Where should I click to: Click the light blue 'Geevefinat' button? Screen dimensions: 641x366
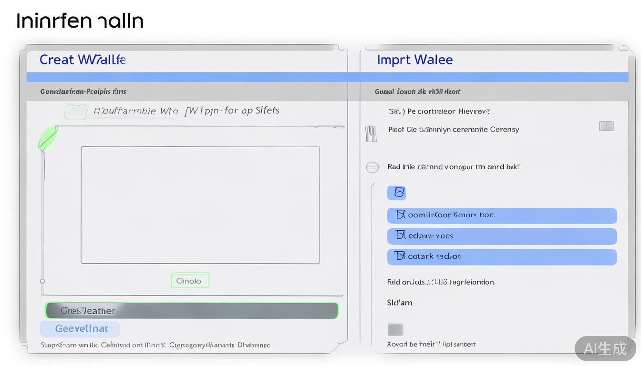80,329
